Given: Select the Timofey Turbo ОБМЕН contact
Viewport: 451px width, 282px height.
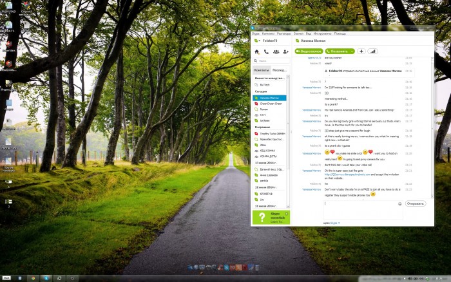Looking at the screenshot, I should [x=269, y=134].
